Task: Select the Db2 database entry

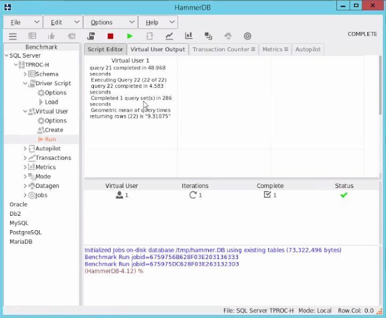Action: [x=15, y=214]
